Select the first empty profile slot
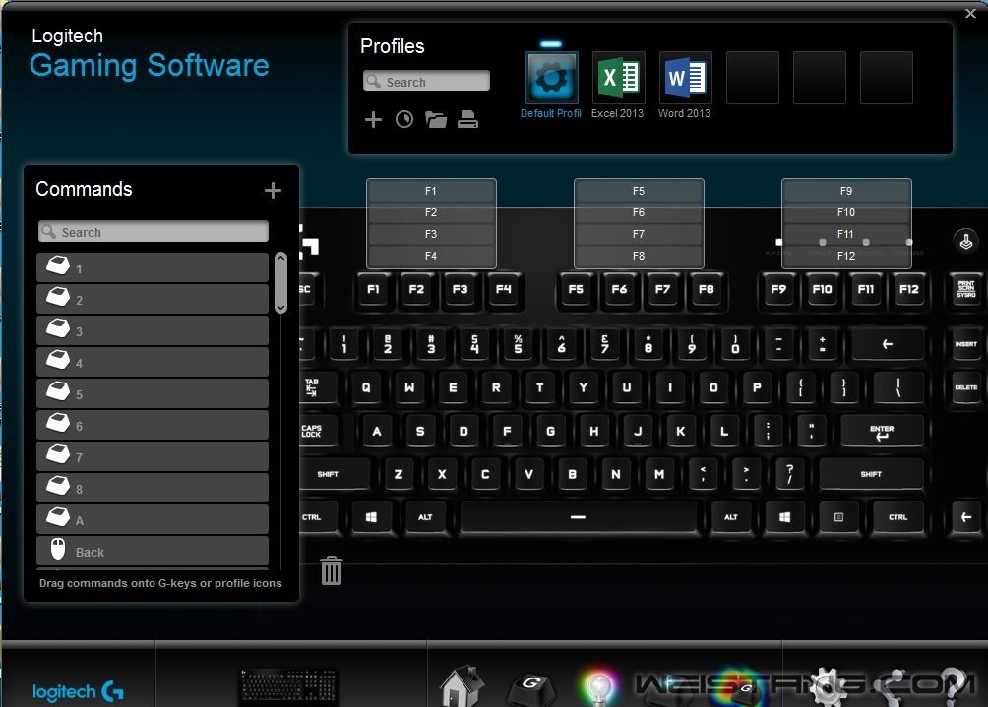Image resolution: width=988 pixels, height=707 pixels. [753, 78]
